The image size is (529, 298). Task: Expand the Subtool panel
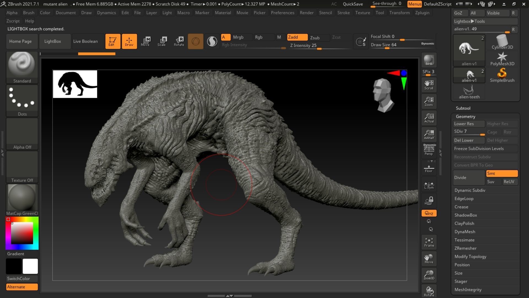[463, 108]
